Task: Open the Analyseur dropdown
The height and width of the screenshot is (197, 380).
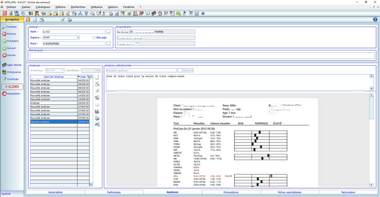Action: (x=63, y=70)
